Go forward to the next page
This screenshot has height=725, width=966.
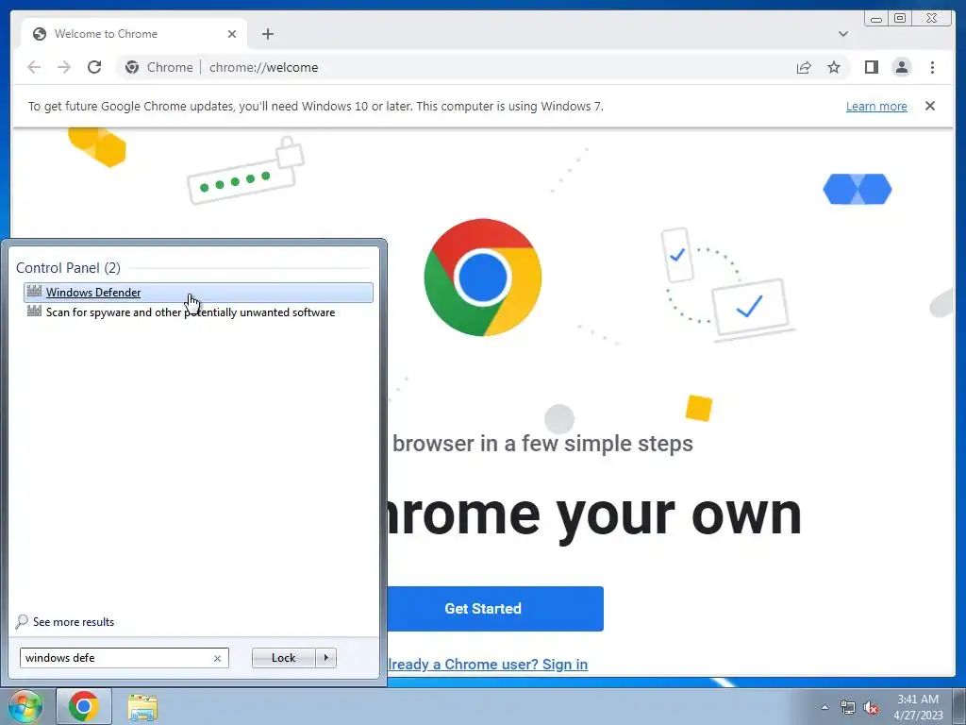pos(64,67)
